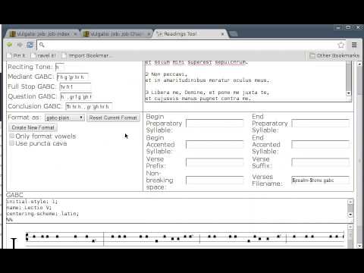This screenshot has height=273, width=364.
Task: Click the page scrollbar up arrow
Action: pos(359,64)
